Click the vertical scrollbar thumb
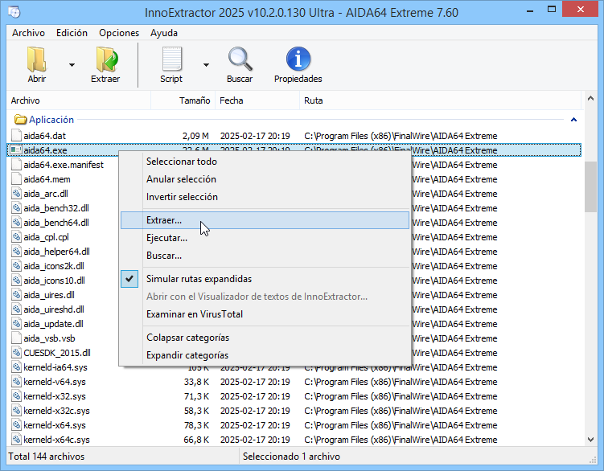Viewport: 604px width, 471px height. [x=590, y=186]
